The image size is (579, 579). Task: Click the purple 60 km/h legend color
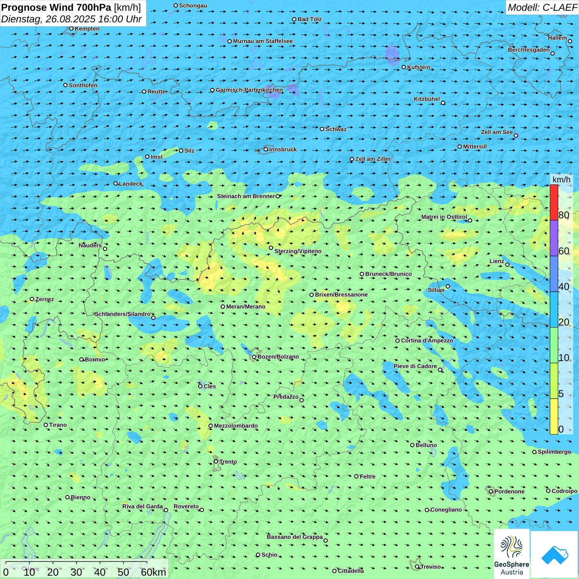pyautogui.click(x=554, y=238)
